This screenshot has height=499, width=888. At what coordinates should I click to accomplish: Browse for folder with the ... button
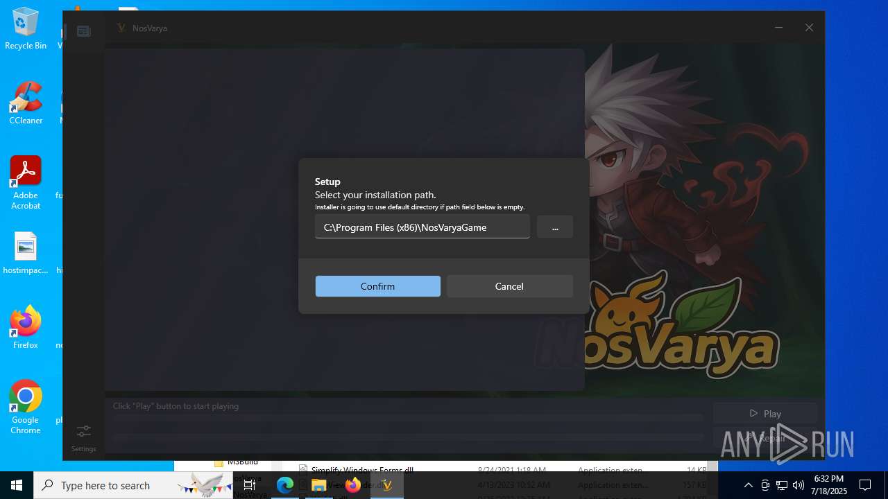pos(555,227)
